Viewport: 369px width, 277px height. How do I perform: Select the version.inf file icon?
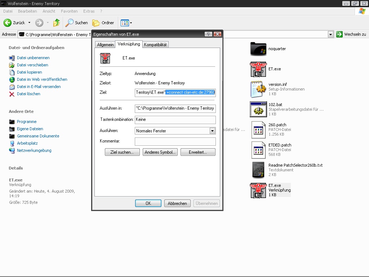click(258, 89)
